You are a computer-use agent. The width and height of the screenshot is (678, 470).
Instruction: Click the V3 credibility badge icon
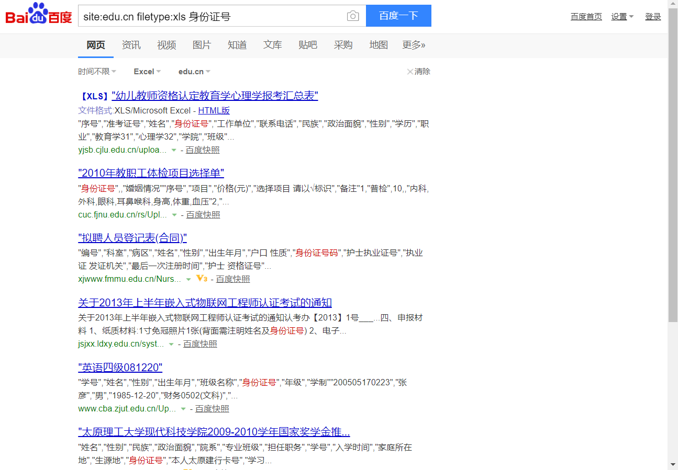202,279
